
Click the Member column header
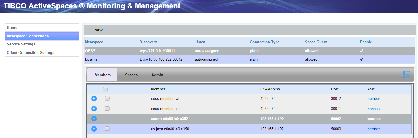pyautogui.click(x=158, y=89)
